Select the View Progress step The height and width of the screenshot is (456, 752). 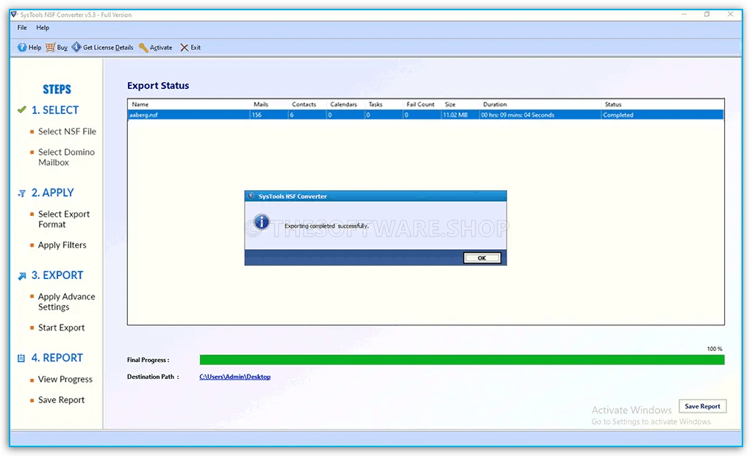pyautogui.click(x=65, y=380)
